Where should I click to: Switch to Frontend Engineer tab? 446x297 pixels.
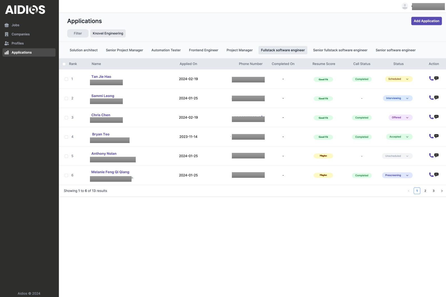click(203, 50)
